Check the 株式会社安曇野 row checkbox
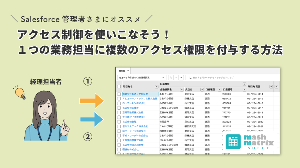This screenshot has height=168, width=300. 119,108
